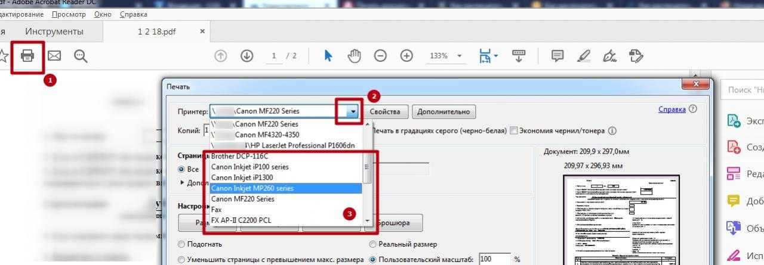Enable ink/toner saving checkbox
This screenshot has width=764, height=265.
point(513,130)
